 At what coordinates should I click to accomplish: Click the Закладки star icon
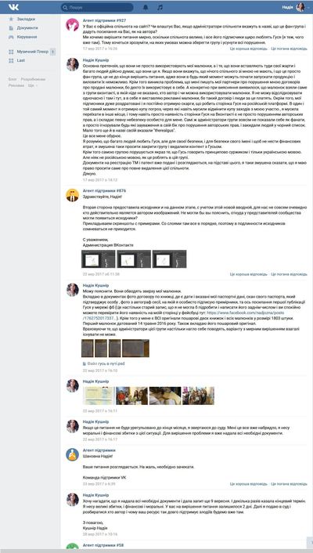point(11,19)
